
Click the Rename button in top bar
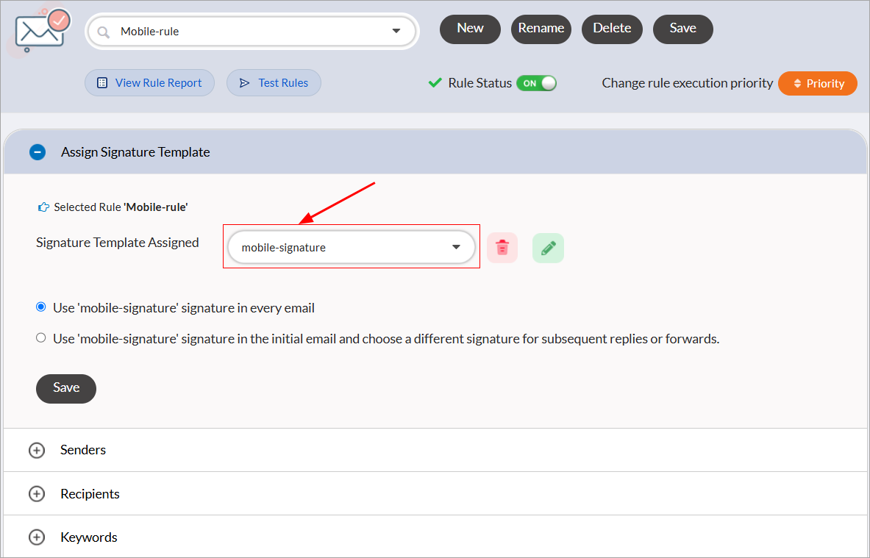click(x=541, y=29)
